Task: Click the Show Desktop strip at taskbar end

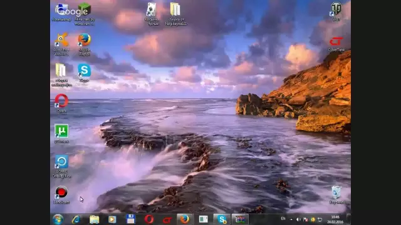Action: point(348,219)
